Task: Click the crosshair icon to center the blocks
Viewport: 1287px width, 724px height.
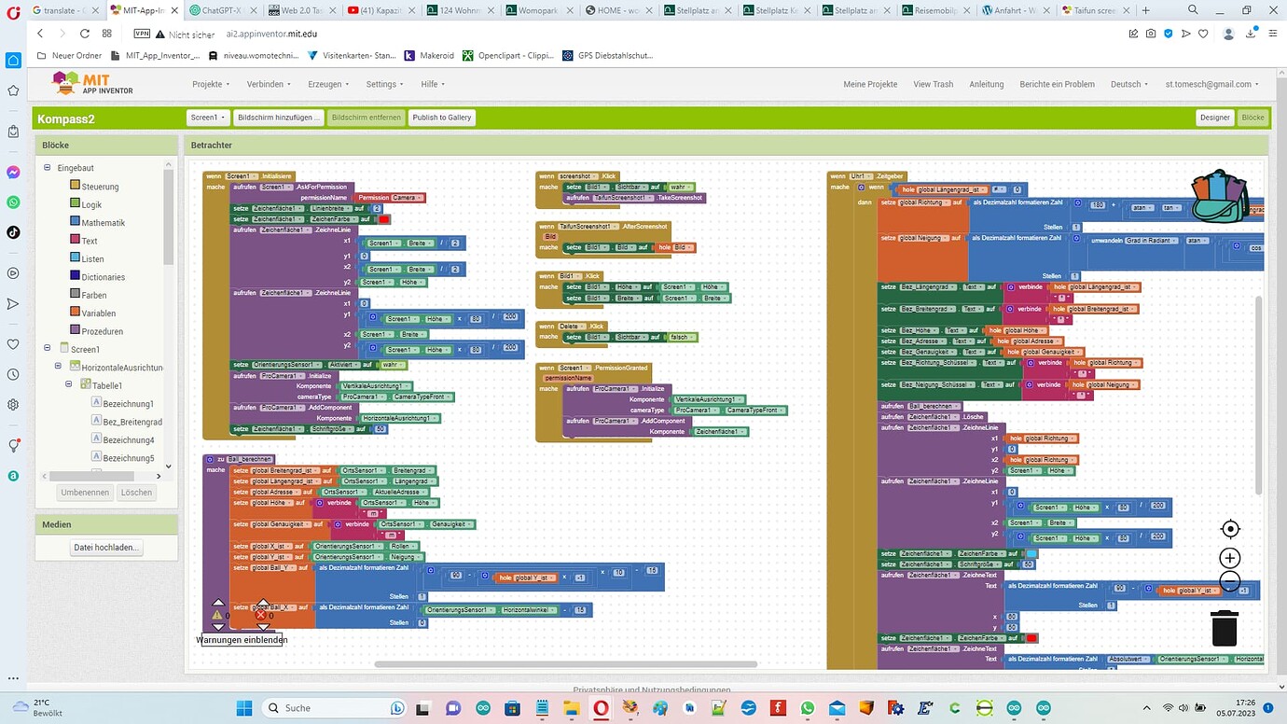Action: coord(1229,528)
